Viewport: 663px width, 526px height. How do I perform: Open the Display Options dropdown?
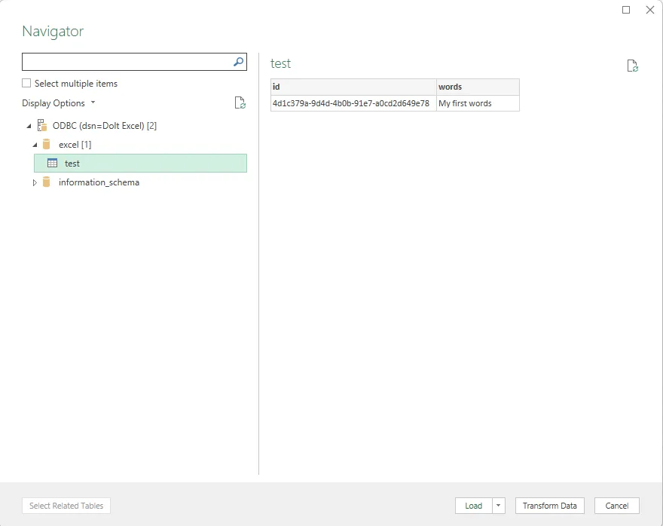point(93,103)
